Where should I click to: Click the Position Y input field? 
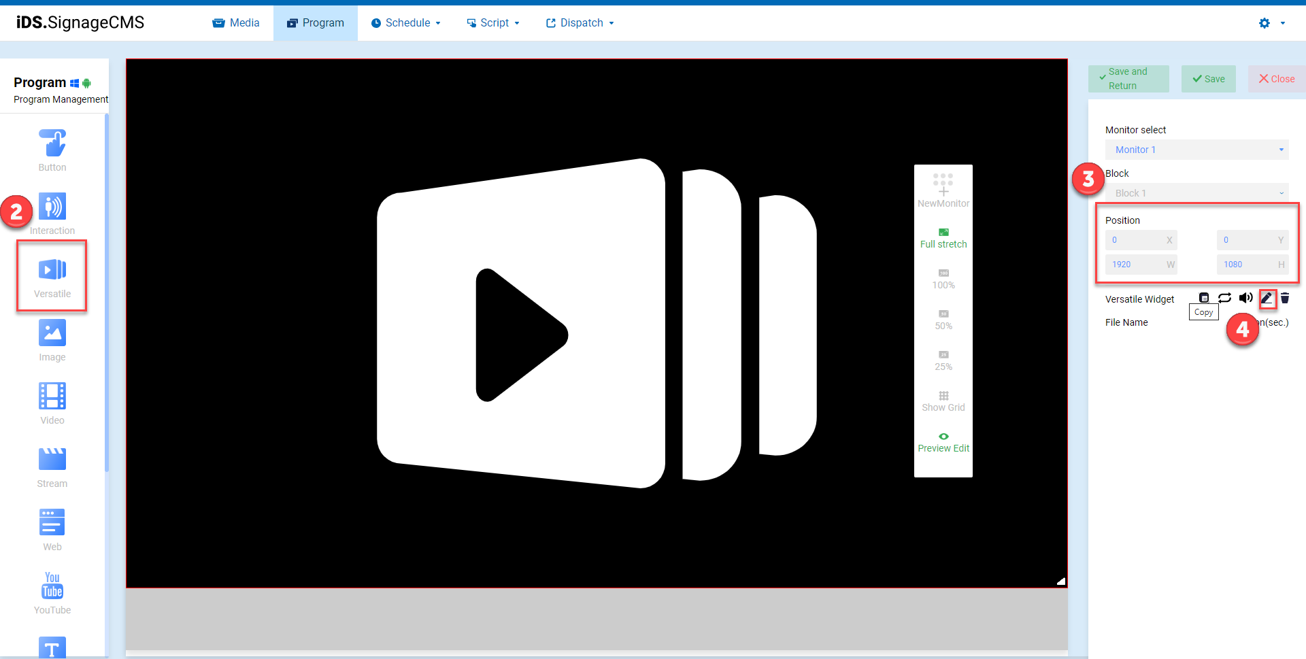pyautogui.click(x=1252, y=240)
